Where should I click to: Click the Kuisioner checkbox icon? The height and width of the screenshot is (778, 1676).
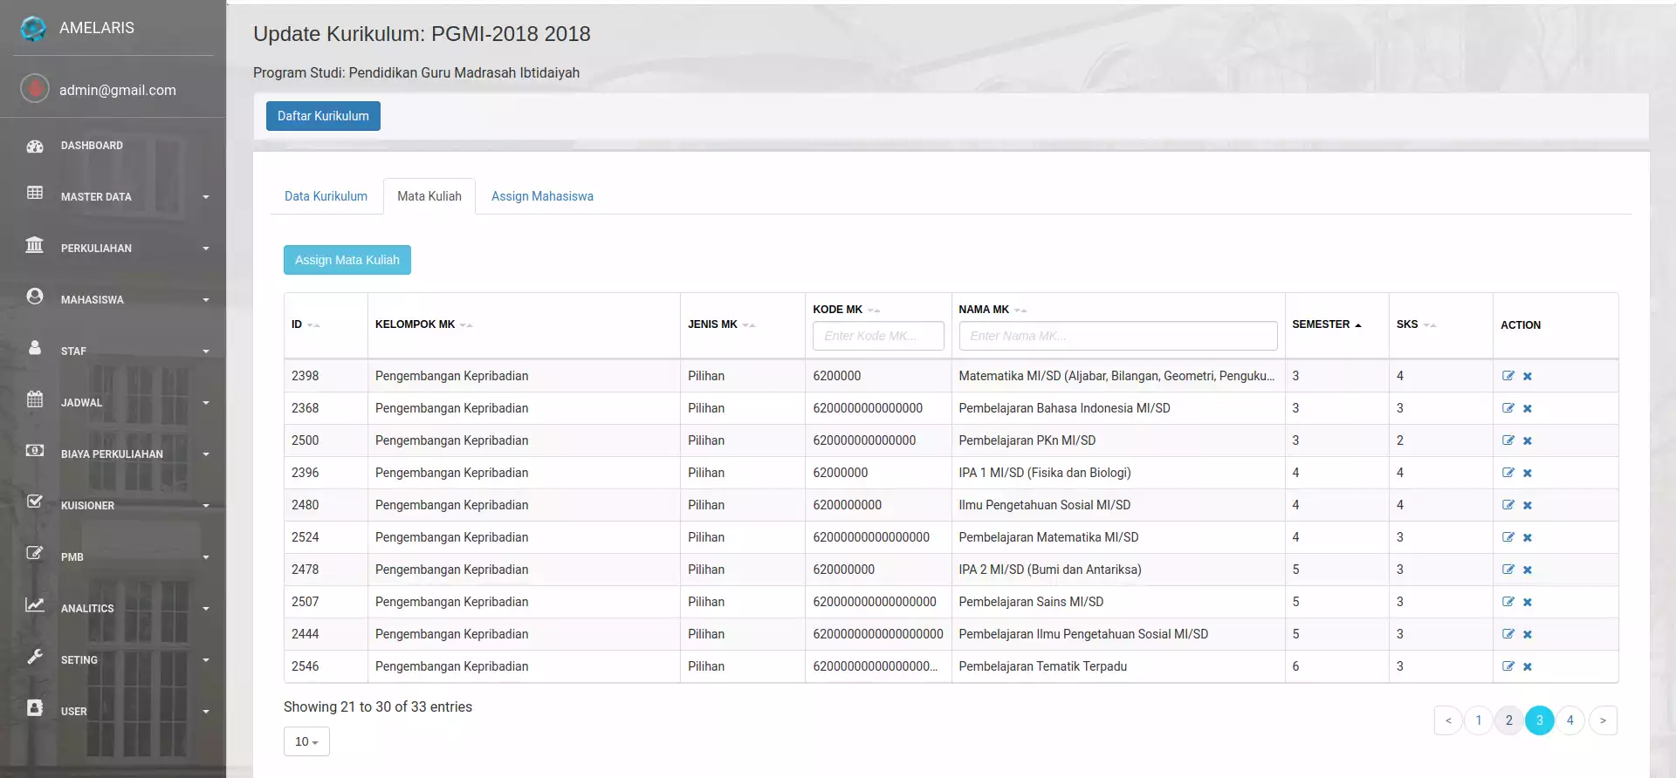coord(35,502)
